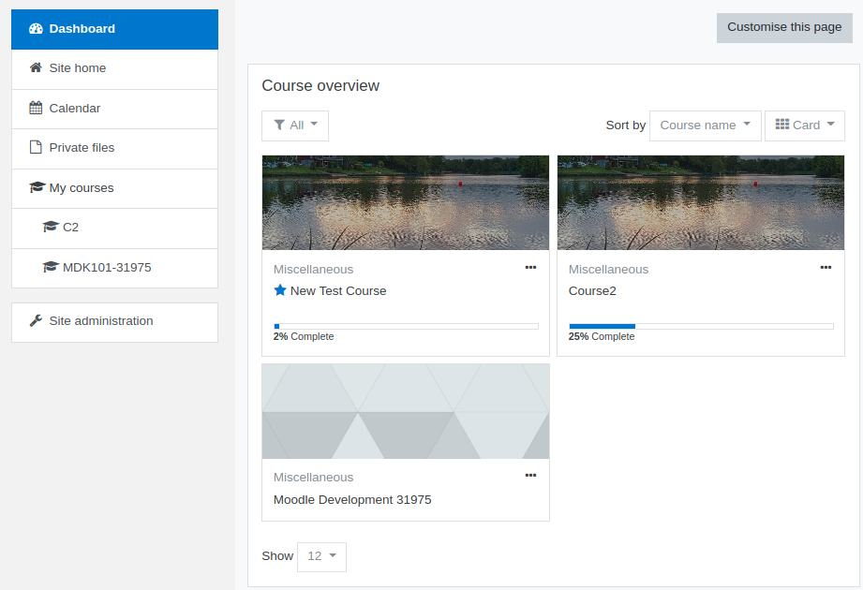The height and width of the screenshot is (590, 863).
Task: Click the Site administration wrench icon
Action: click(36, 320)
